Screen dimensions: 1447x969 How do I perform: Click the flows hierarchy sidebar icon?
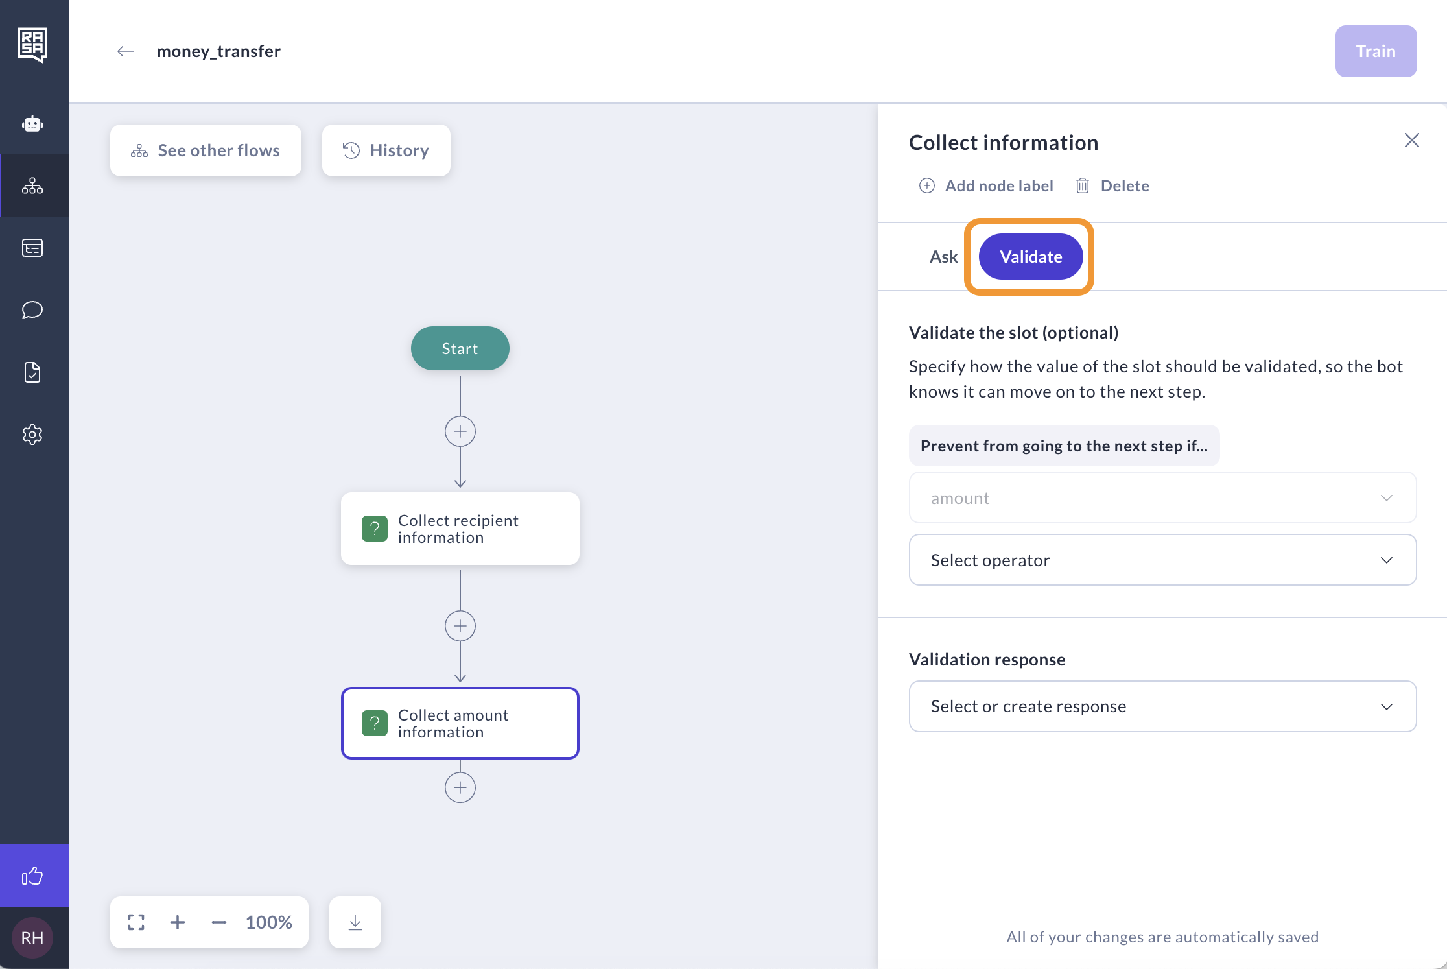click(x=32, y=186)
